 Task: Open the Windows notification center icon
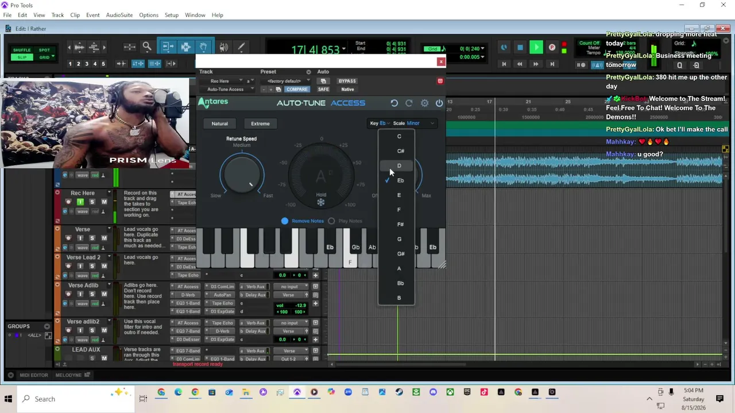pos(719,399)
